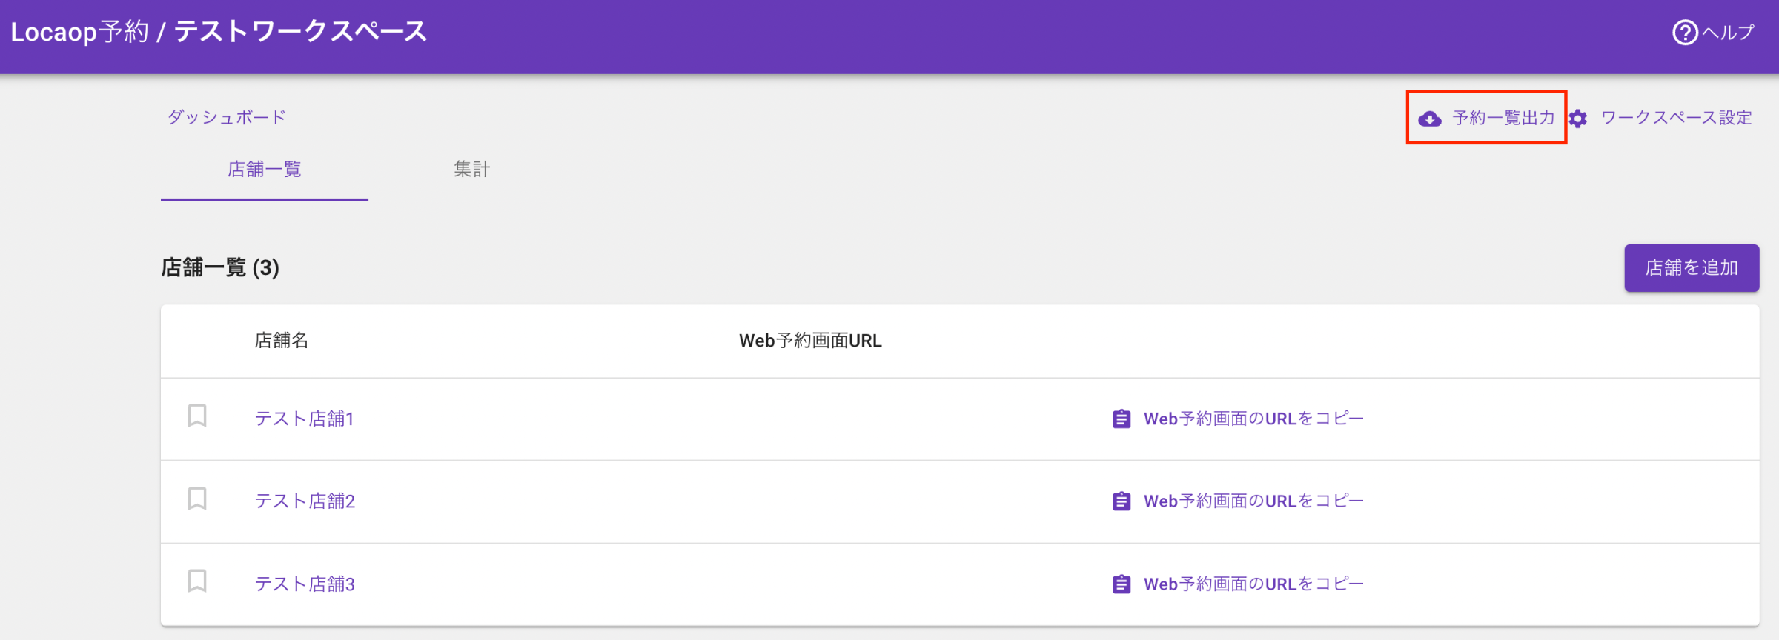The image size is (1779, 640).
Task: Click the cloud download icon for 予約一覧出力
Action: (1430, 119)
